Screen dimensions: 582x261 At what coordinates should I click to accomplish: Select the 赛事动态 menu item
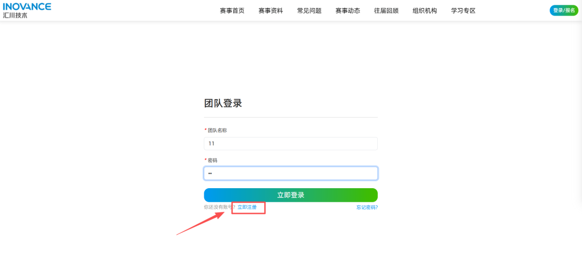tap(348, 11)
